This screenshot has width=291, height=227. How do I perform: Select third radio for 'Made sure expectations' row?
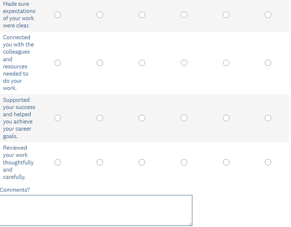[142, 15]
